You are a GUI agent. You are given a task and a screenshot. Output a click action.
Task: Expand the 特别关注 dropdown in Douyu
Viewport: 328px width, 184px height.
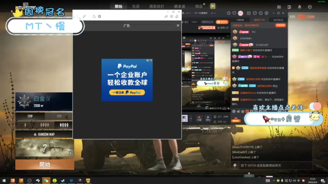(207, 22)
